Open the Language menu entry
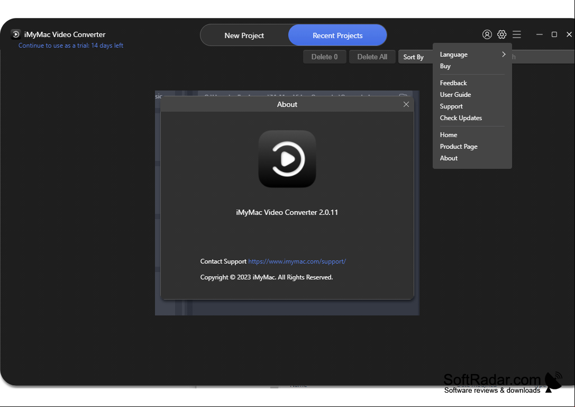 coord(472,55)
